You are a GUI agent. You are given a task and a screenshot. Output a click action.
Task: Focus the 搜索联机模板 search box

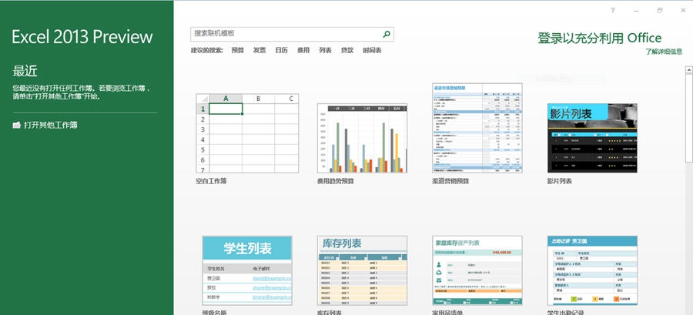[292, 34]
